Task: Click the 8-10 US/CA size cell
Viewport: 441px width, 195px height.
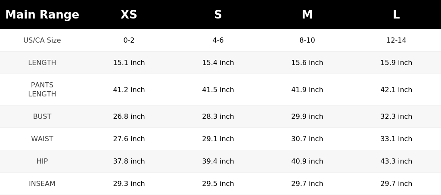Action: tap(307, 40)
